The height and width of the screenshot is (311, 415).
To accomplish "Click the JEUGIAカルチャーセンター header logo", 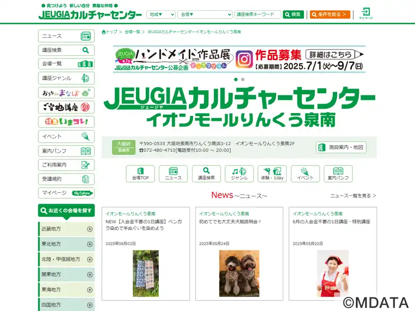I will pos(90,15).
